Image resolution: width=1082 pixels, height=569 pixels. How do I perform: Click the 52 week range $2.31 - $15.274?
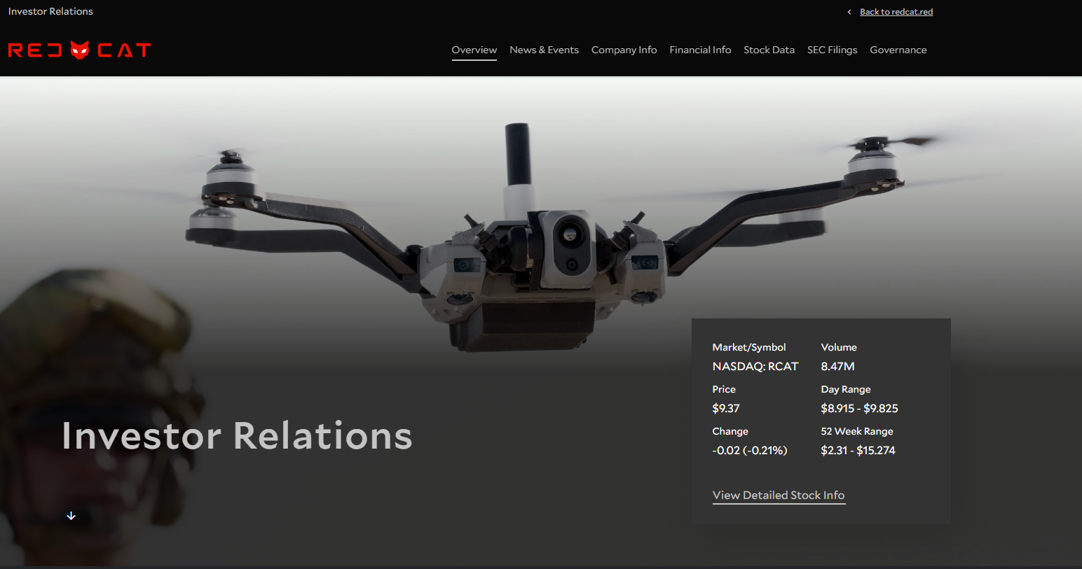(x=858, y=451)
